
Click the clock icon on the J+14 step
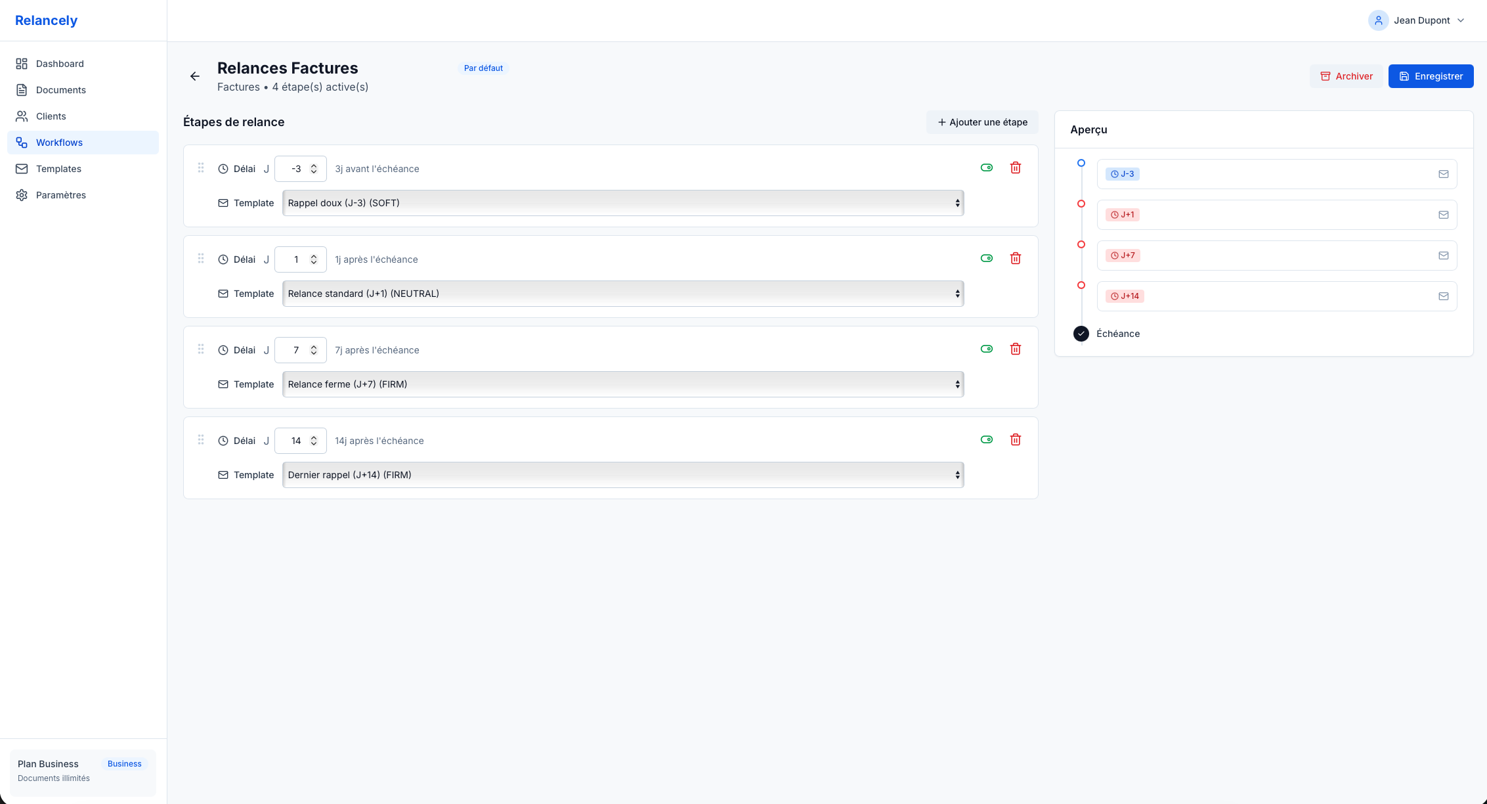[x=223, y=440]
